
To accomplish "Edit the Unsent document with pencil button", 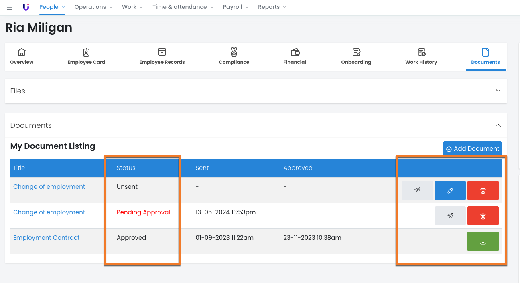I will (450, 190).
